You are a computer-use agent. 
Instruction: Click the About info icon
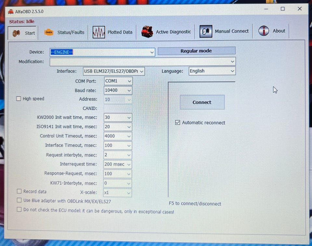click(264, 31)
